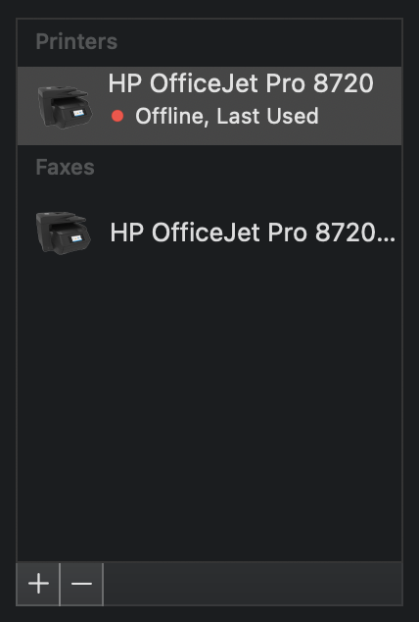Click the red offline status dot
The width and height of the screenshot is (419, 622).
tap(117, 116)
